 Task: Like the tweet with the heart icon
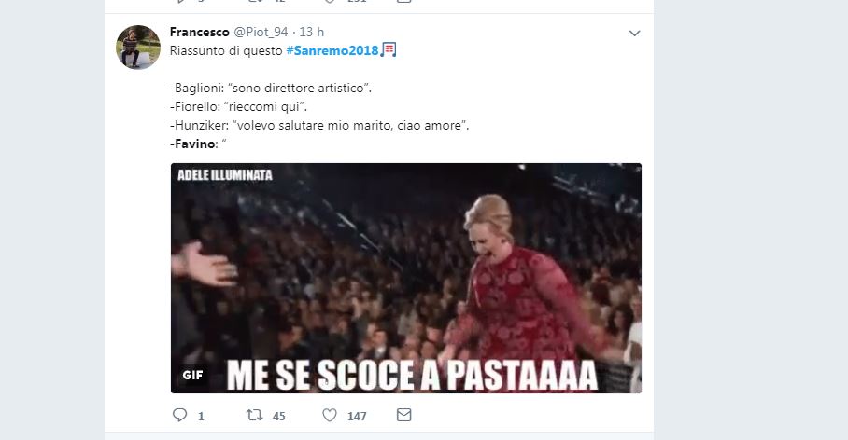coord(330,415)
